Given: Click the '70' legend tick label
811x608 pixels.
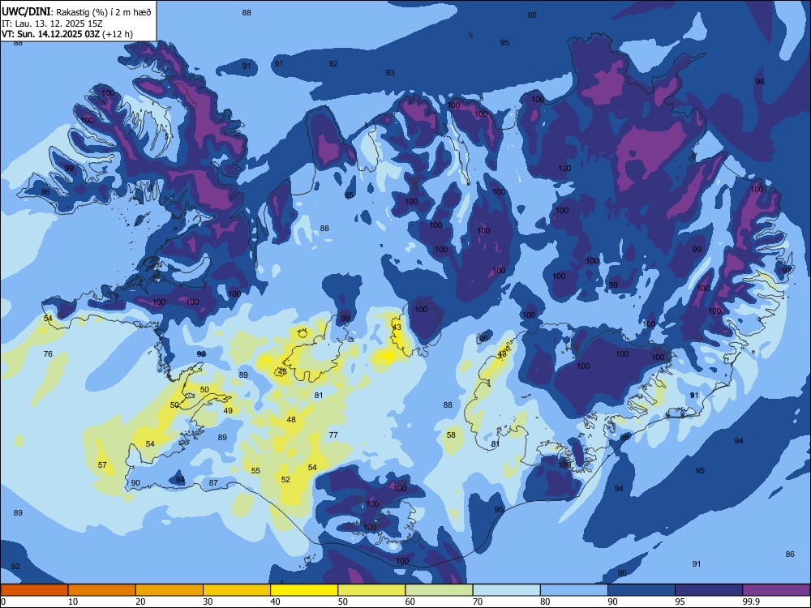Looking at the screenshot, I should tap(478, 602).
